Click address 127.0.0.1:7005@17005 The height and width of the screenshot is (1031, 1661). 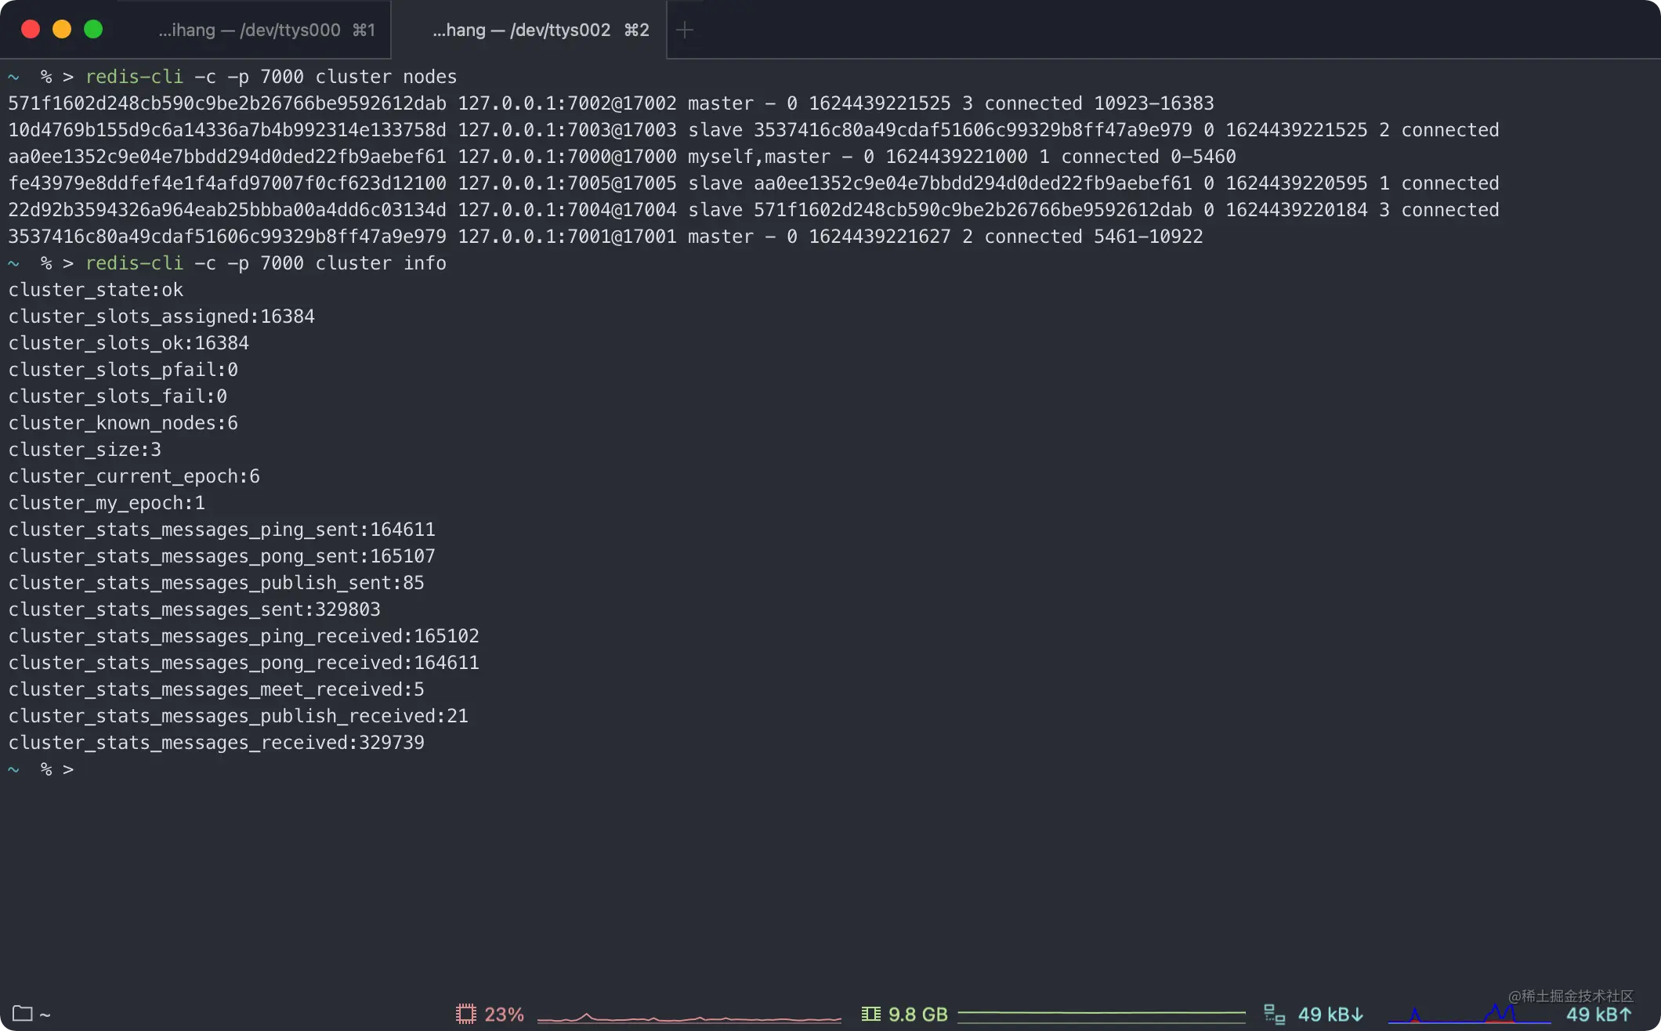567,183
